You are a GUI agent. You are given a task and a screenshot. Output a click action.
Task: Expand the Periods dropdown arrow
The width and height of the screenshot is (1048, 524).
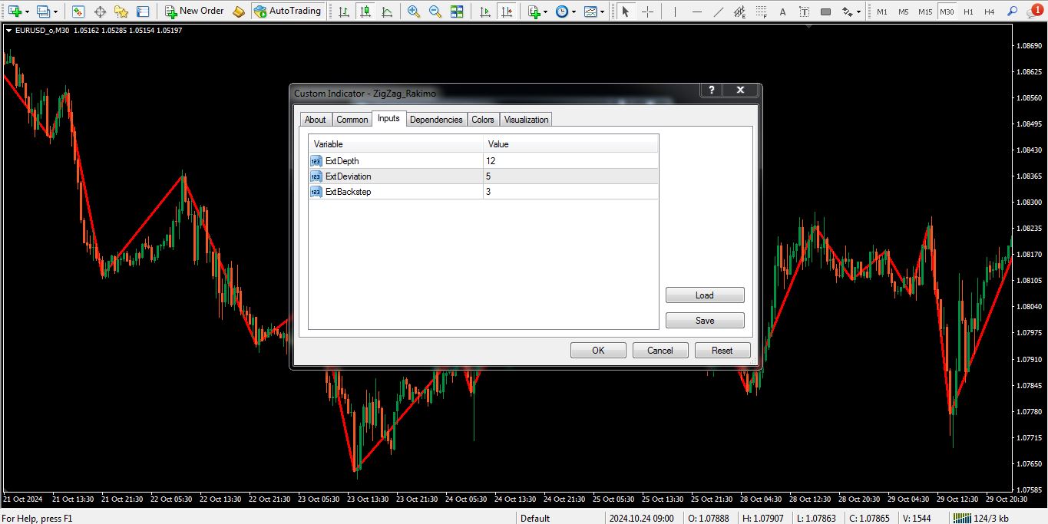pyautogui.click(x=574, y=12)
